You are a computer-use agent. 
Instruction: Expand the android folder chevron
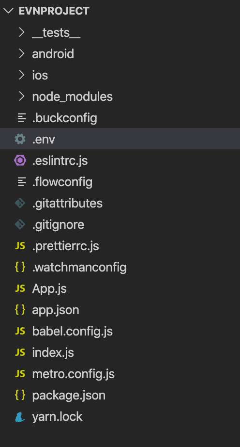point(21,54)
